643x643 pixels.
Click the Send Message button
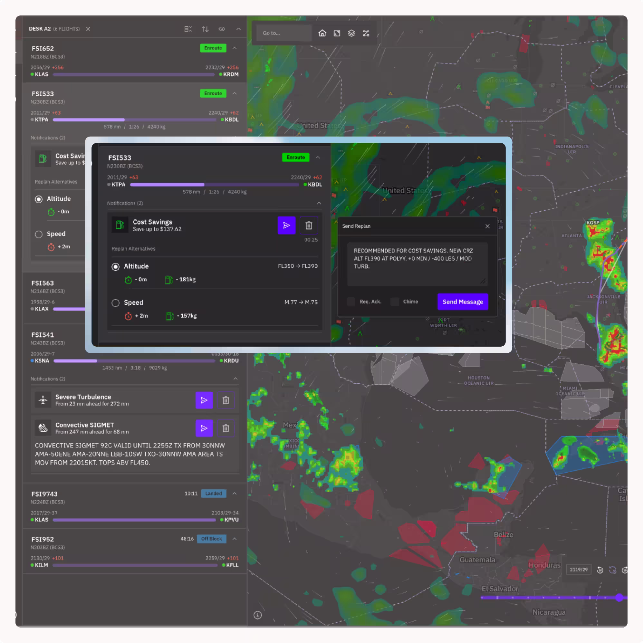(463, 302)
